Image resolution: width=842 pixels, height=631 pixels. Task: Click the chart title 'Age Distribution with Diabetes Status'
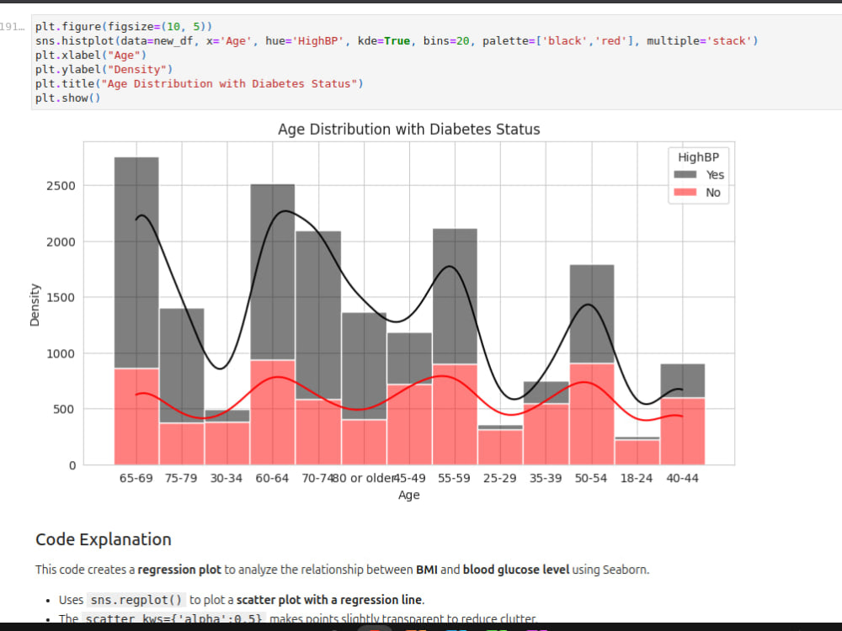pos(409,129)
